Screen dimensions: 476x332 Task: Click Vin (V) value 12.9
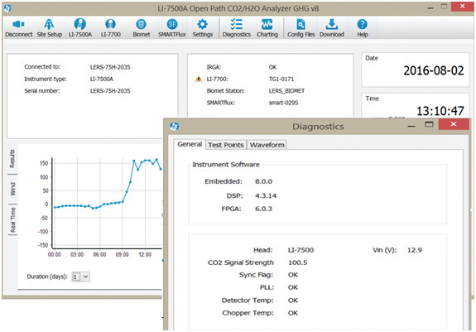click(415, 250)
